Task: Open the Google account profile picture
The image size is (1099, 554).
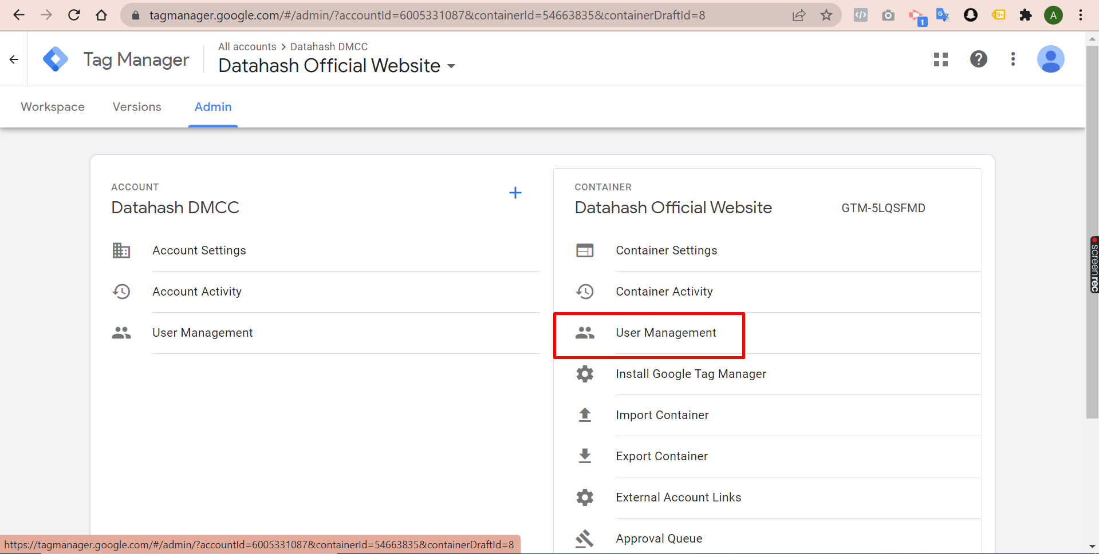Action: (1051, 59)
